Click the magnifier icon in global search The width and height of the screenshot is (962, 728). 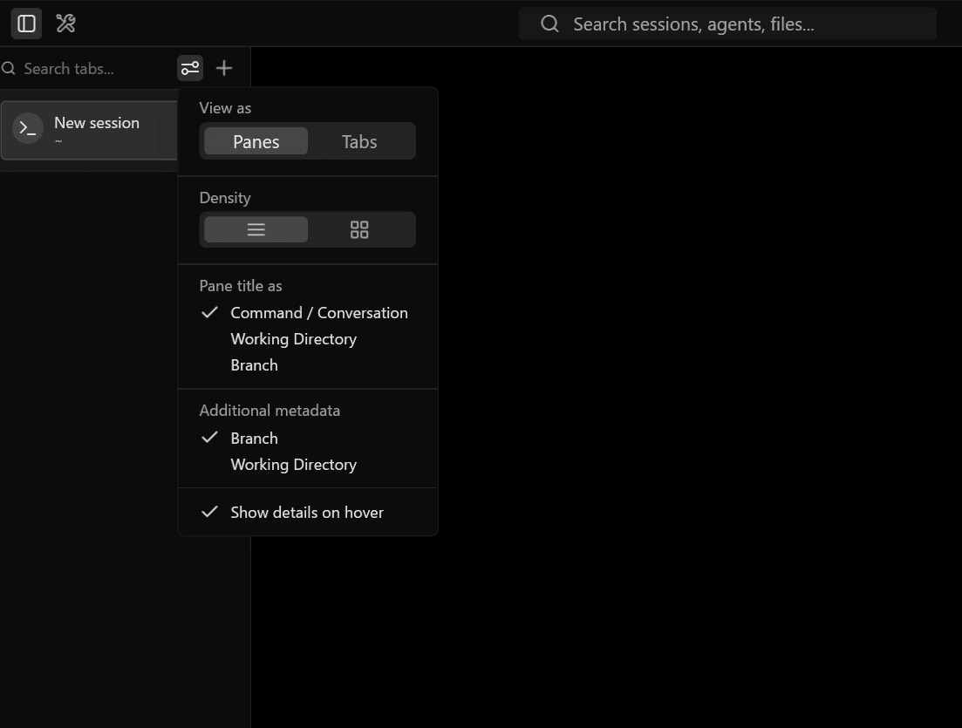pos(549,24)
